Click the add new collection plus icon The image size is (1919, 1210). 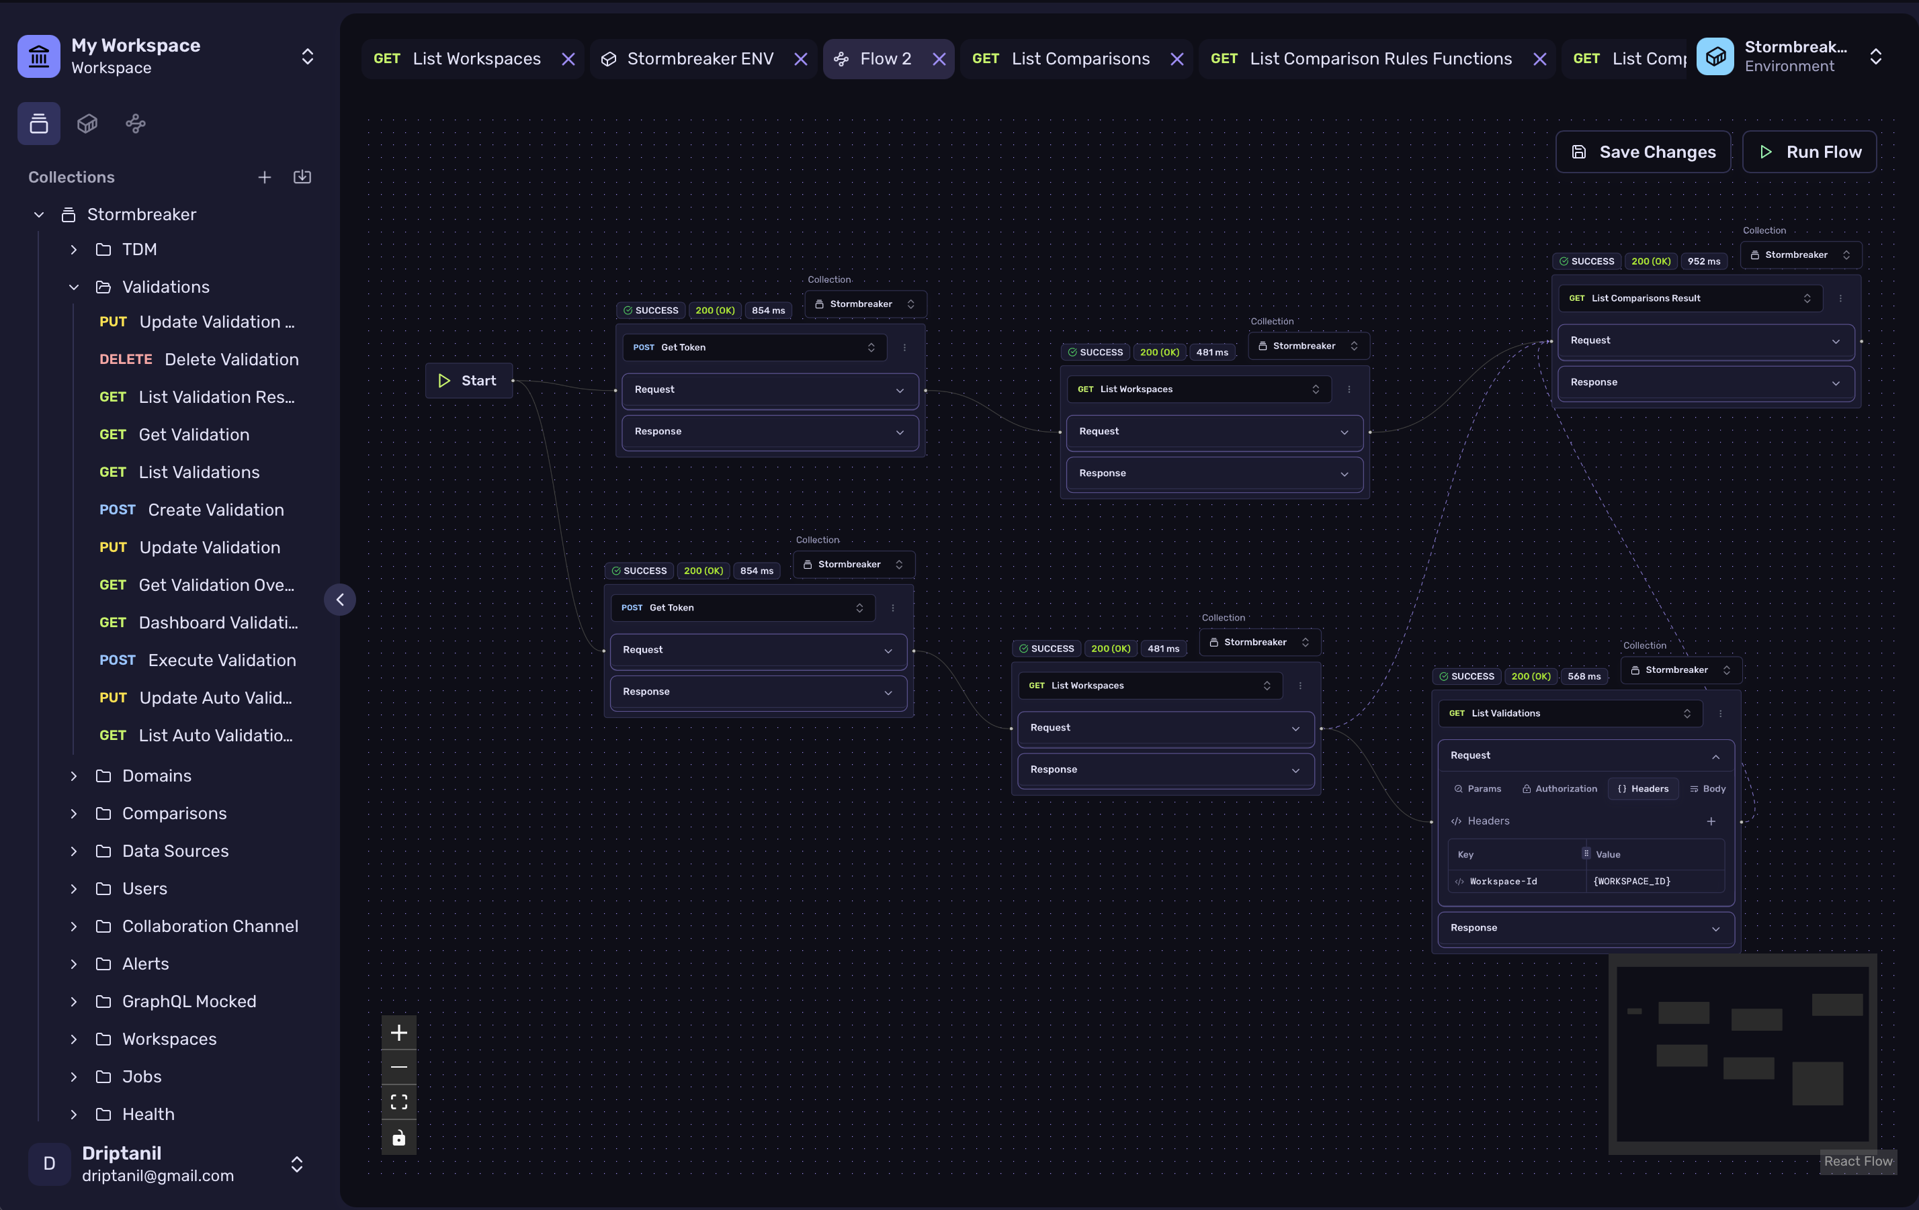coord(265,177)
